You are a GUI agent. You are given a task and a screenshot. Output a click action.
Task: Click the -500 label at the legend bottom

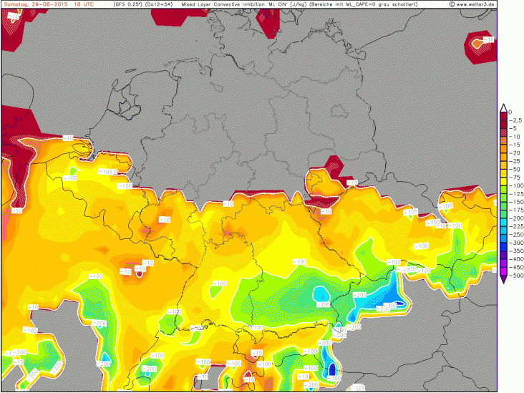[x=515, y=275]
